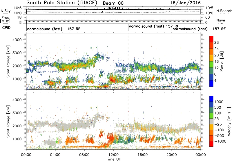This screenshot has width=232, height=161.
Task: Click the 'Freq. [MHz]' axis label
Action: [5, 19]
